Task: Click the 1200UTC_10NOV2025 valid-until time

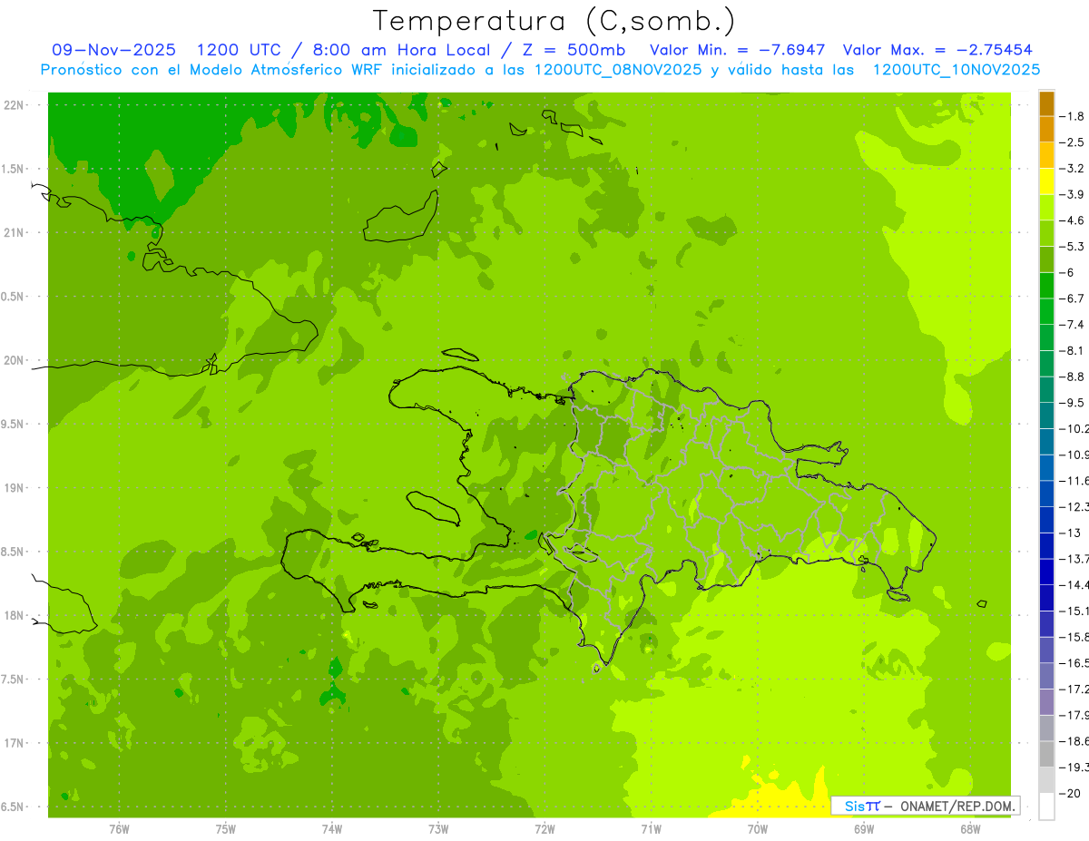Action: 956,70
